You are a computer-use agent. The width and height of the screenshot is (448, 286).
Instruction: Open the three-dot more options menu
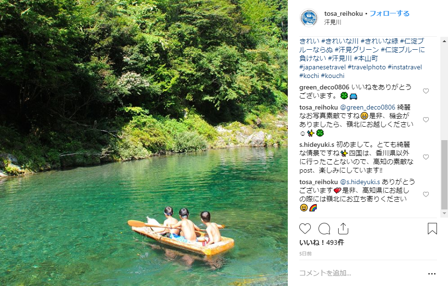coord(432,274)
